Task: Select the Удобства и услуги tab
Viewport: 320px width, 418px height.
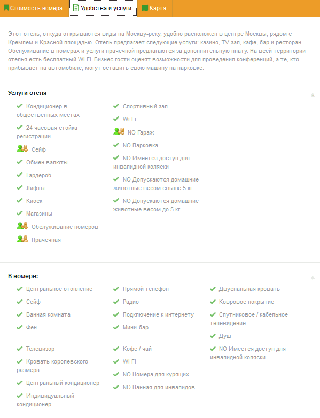Action: pos(103,8)
